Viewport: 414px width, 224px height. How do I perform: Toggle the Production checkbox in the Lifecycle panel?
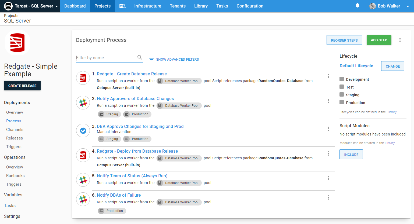pyautogui.click(x=342, y=102)
